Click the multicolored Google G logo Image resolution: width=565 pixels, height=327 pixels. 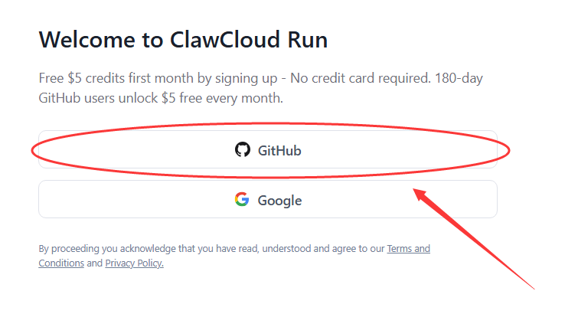click(x=242, y=200)
